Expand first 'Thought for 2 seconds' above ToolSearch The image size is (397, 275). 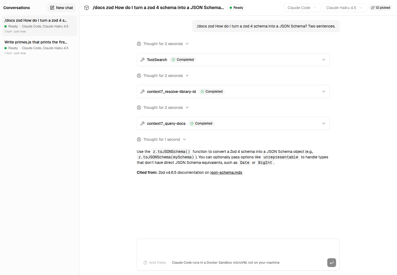point(163,44)
